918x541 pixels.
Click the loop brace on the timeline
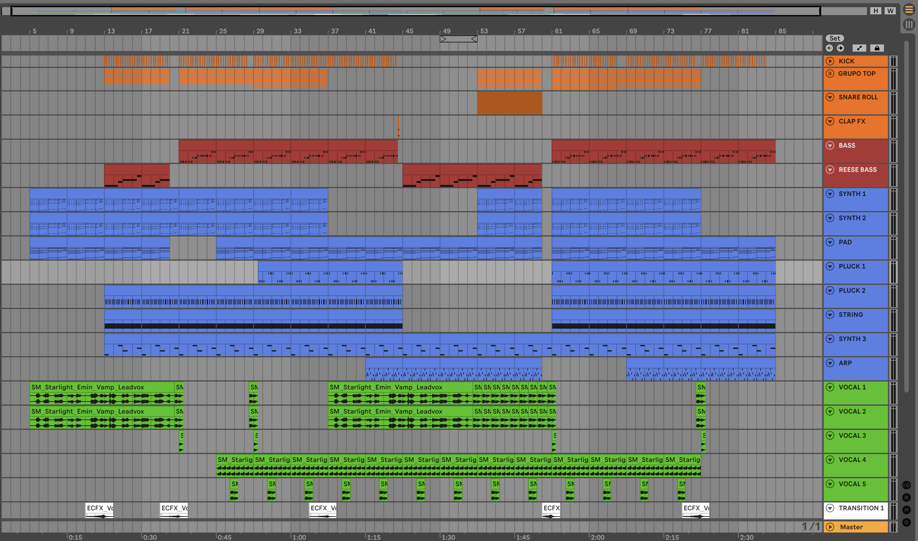coord(458,39)
